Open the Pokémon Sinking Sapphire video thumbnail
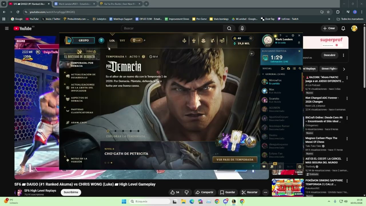Screen dimensions: 366x206 point(288,188)
